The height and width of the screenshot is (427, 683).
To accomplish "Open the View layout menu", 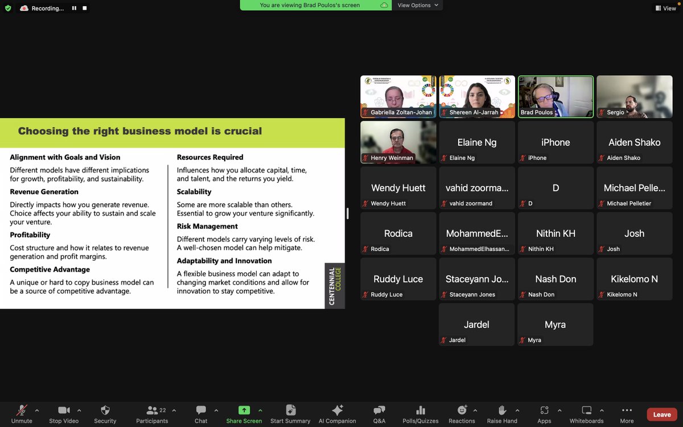I will [666, 9].
